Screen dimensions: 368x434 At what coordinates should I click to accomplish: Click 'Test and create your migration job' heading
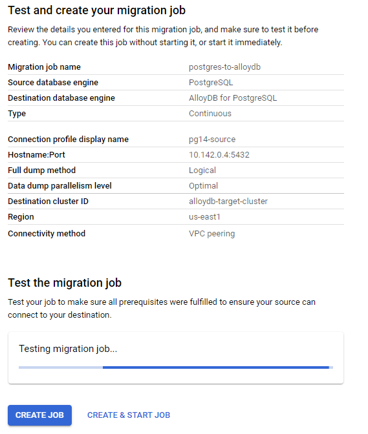[x=97, y=10]
